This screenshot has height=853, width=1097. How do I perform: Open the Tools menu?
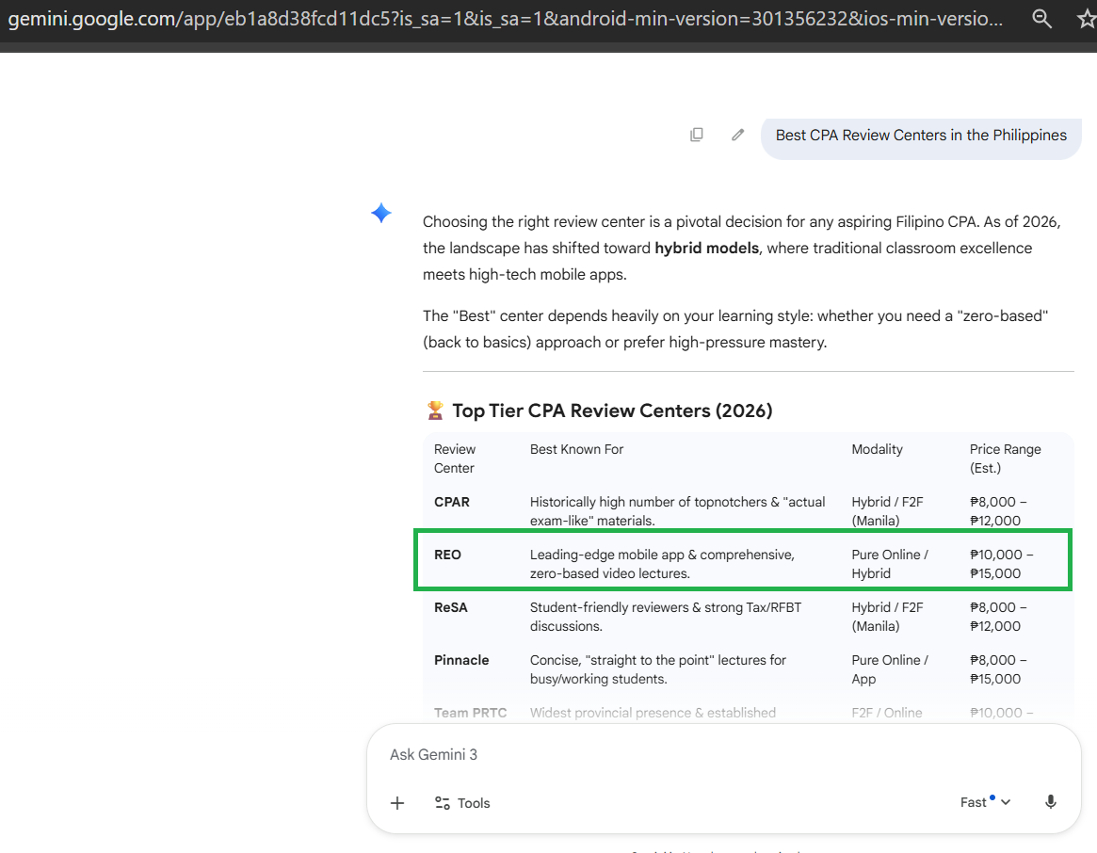pos(462,803)
